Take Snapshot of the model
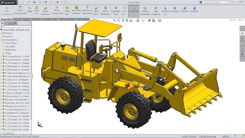 coord(156,11)
